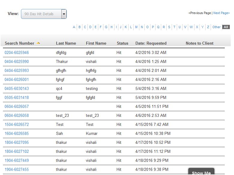
Task: Filter names by letter F
Action: [x=101, y=27]
